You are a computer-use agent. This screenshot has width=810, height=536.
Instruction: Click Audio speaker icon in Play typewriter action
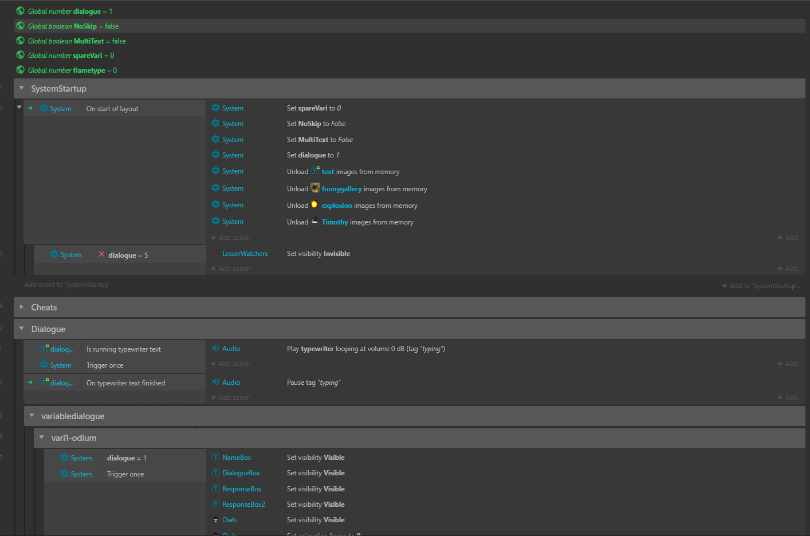tap(215, 348)
